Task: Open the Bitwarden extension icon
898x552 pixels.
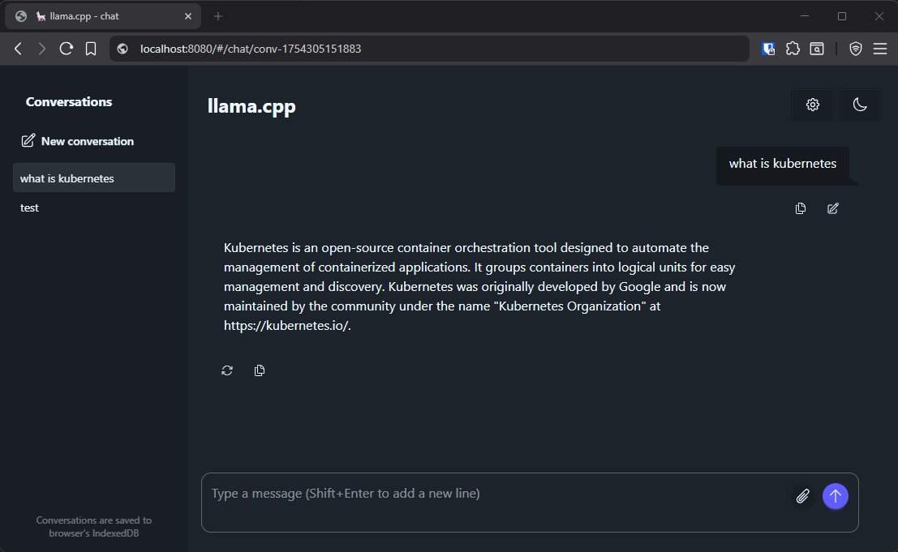Action: coord(768,49)
